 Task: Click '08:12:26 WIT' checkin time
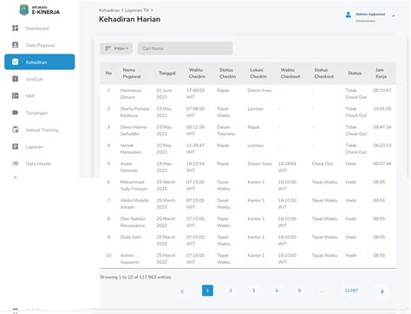(195, 131)
